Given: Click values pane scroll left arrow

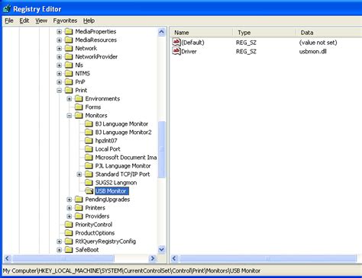Looking at the screenshot, I should click(174, 258).
